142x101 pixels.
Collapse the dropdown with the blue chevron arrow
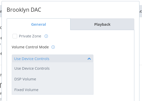click(89, 59)
